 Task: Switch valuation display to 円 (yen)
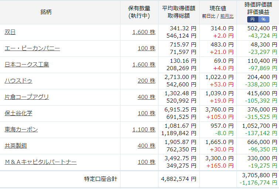coord(253,20)
